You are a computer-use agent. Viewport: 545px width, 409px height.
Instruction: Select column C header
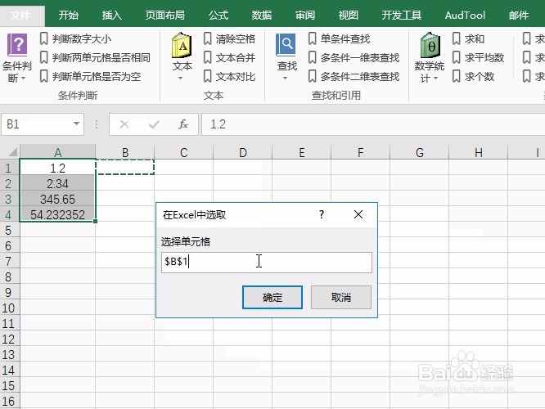coord(184,152)
